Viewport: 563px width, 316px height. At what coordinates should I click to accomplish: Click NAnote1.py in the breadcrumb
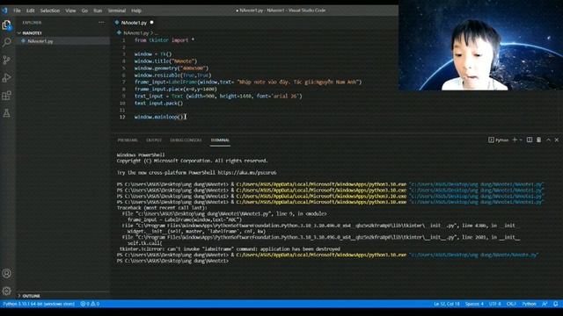(x=135, y=33)
